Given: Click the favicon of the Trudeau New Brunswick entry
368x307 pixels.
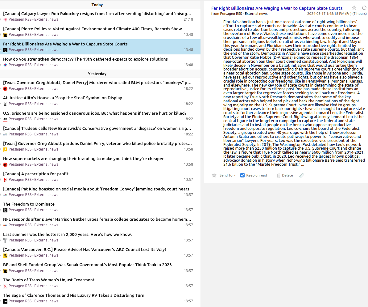Looking at the screenshot, I should [x=5, y=134].
